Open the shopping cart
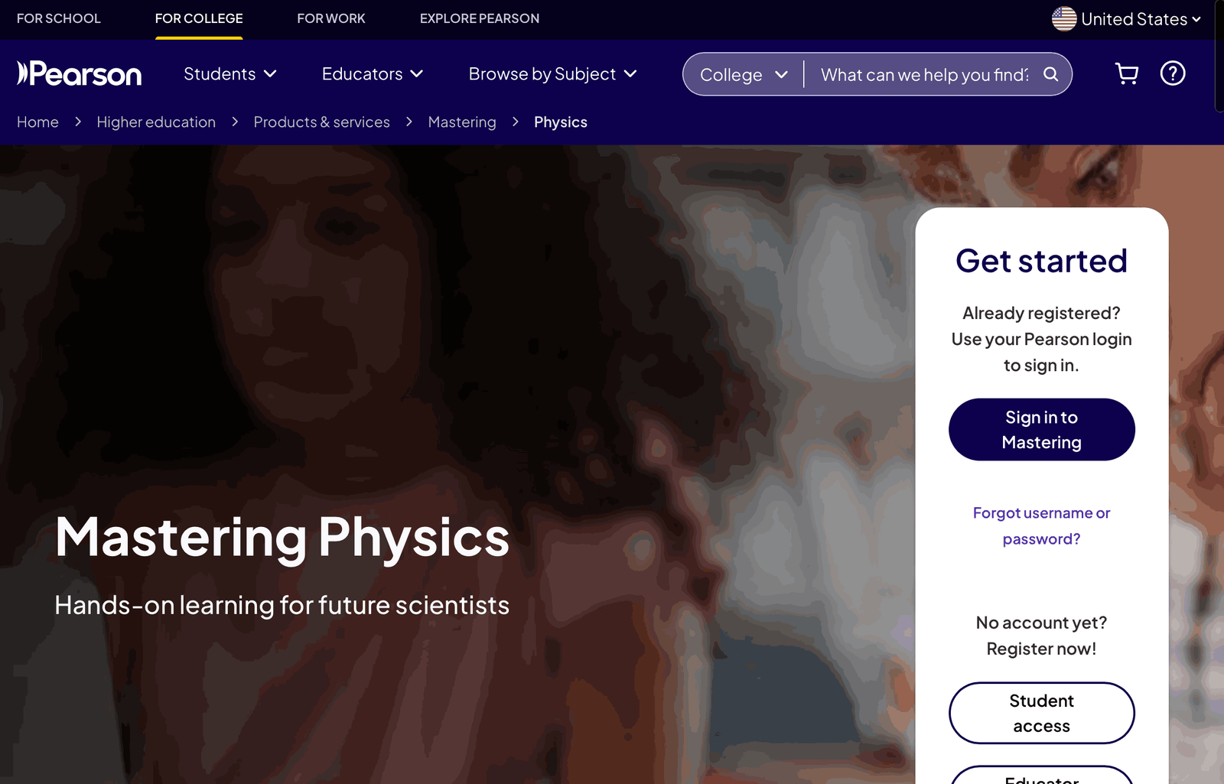1224x784 pixels. pyautogui.click(x=1126, y=73)
